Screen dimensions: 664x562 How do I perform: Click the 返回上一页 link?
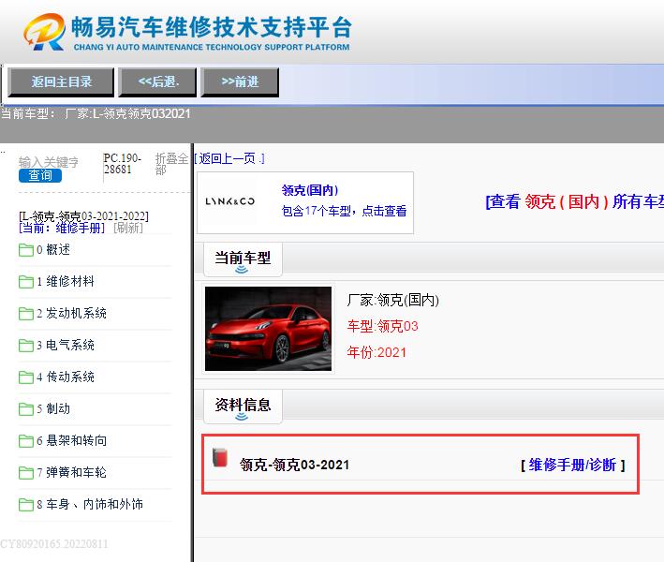coord(229,159)
